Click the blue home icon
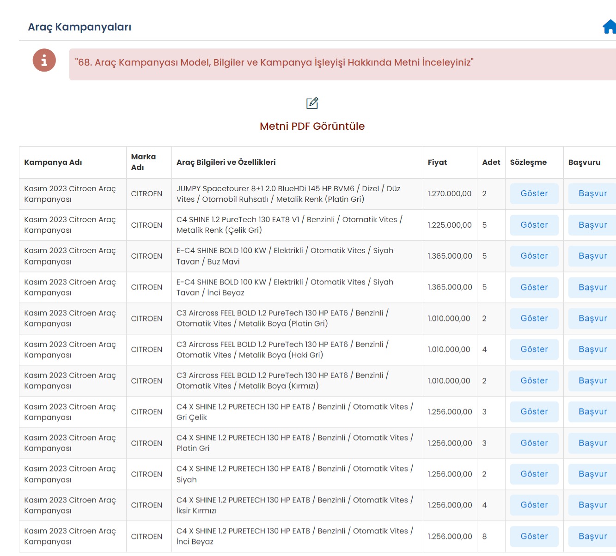 click(x=609, y=27)
